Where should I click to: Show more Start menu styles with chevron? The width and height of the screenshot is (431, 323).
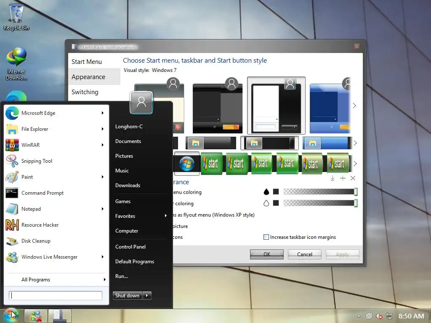pos(354,106)
